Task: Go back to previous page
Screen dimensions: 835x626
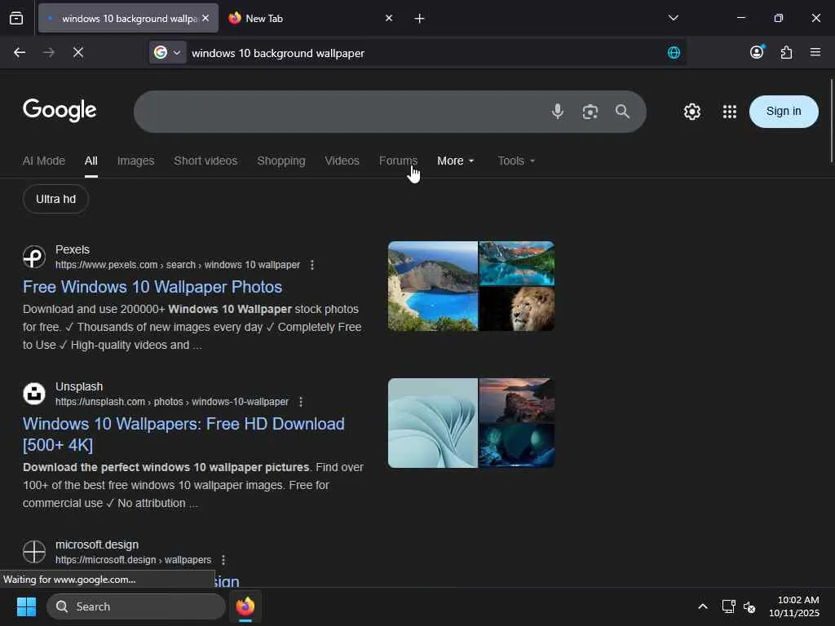Action: (x=20, y=52)
